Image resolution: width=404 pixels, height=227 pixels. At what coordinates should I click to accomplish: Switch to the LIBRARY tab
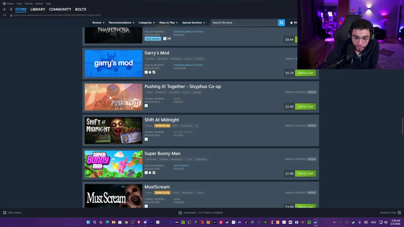(x=38, y=9)
